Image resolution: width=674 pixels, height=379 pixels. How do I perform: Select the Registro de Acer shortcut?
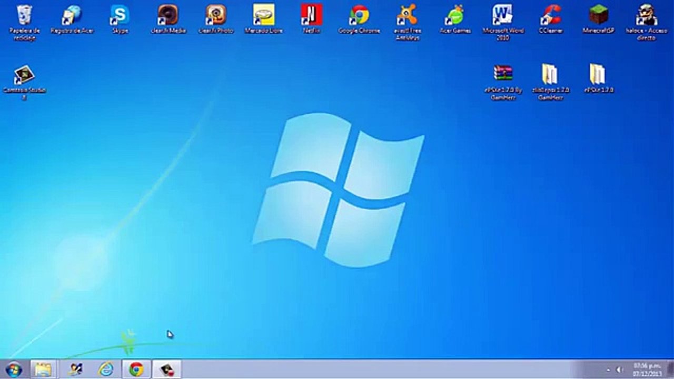point(72,18)
